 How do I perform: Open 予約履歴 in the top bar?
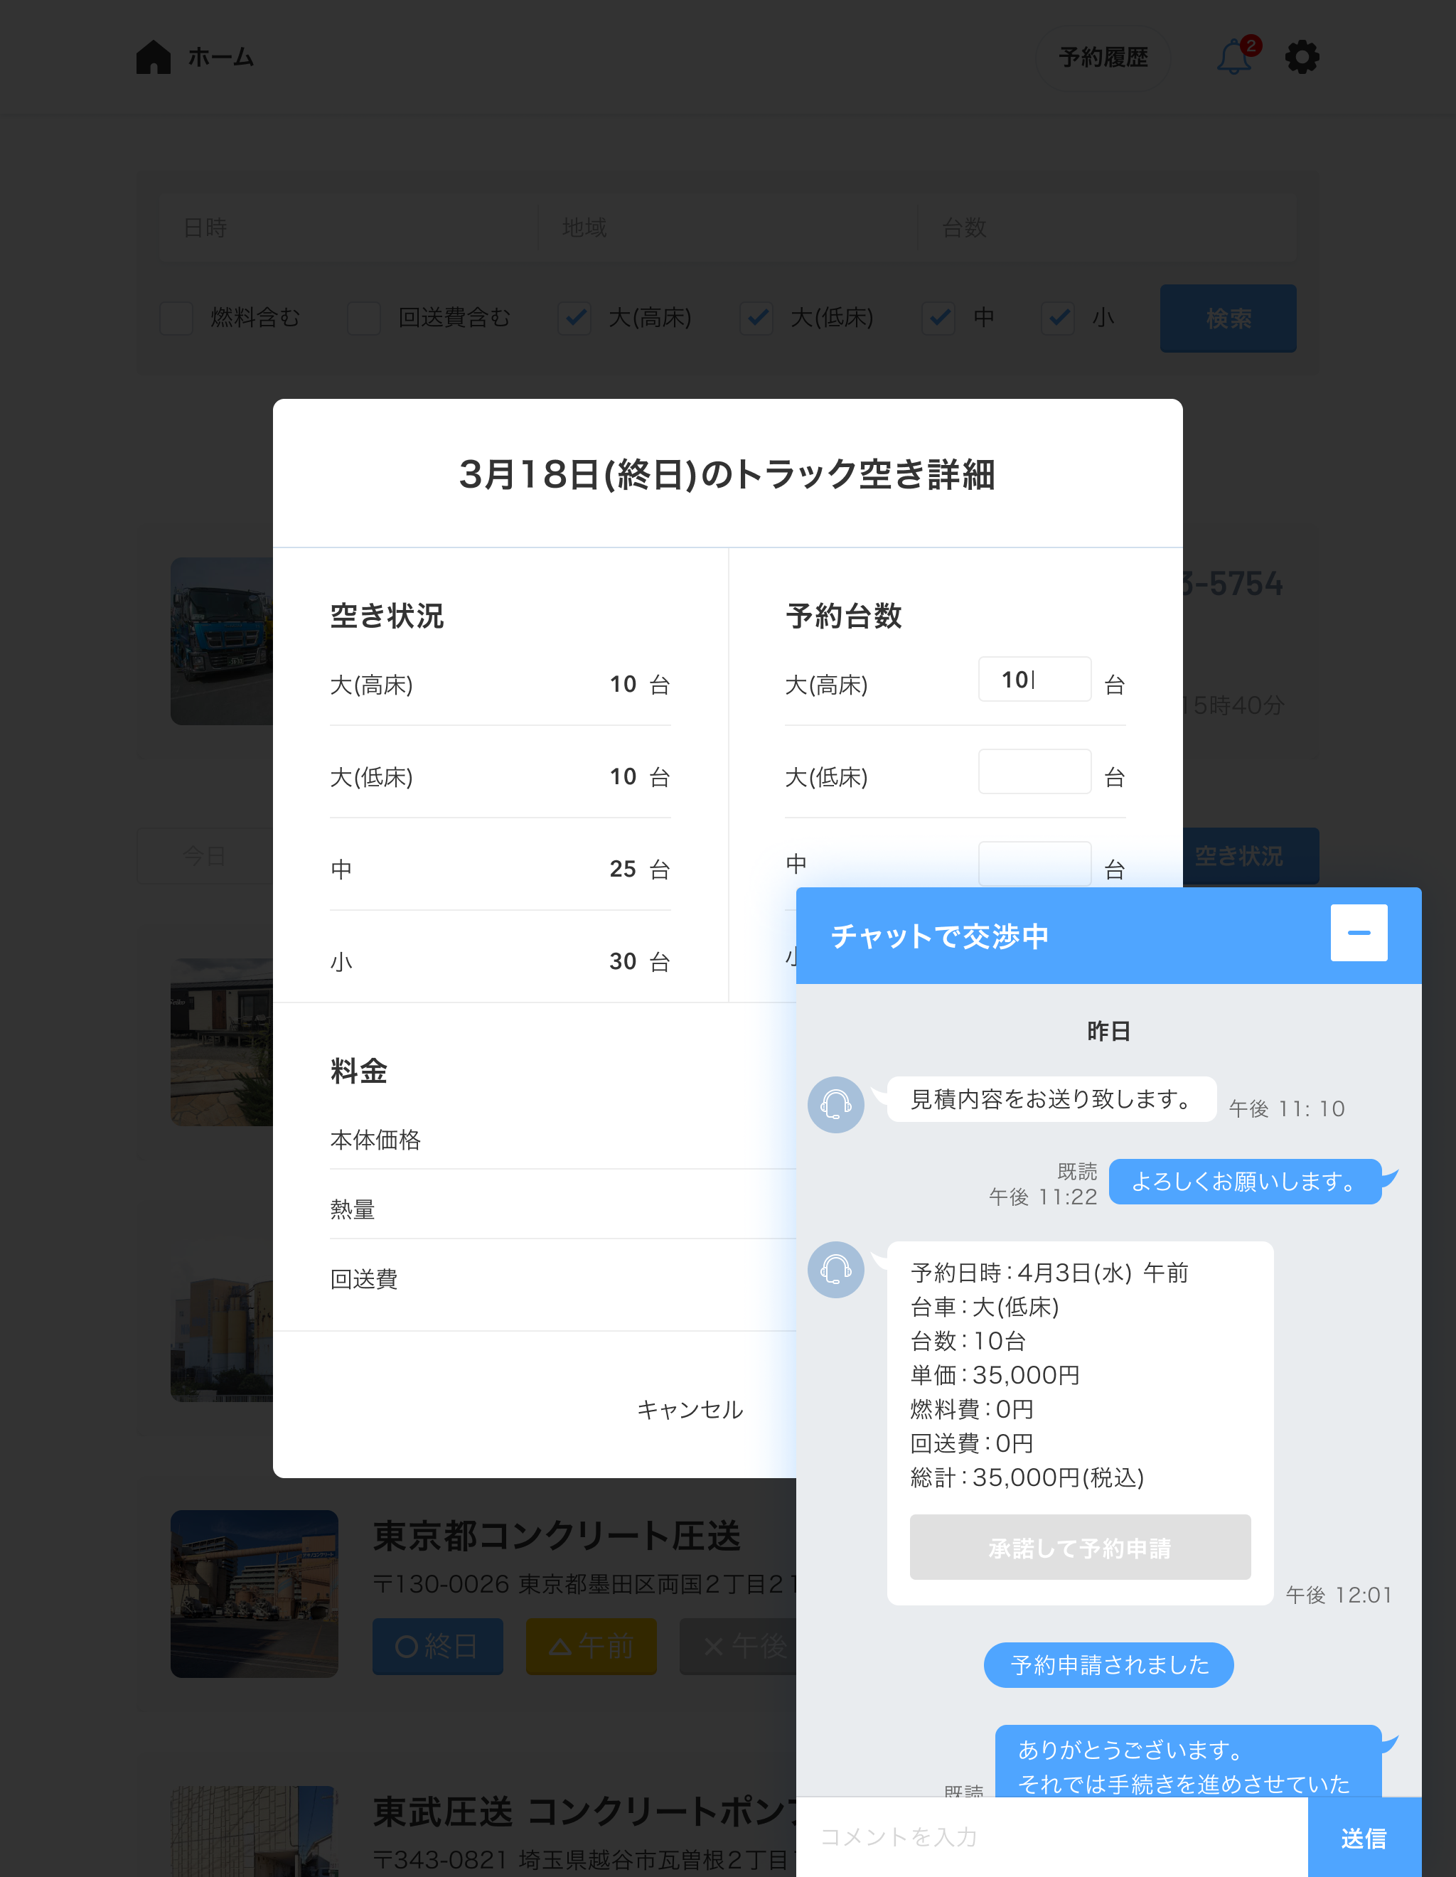point(1103,58)
